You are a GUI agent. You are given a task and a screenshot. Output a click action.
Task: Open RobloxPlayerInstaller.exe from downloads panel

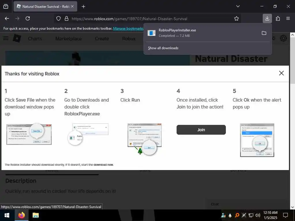coord(201,33)
